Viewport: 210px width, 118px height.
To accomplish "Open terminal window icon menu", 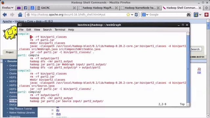I will [x=20, y=25].
